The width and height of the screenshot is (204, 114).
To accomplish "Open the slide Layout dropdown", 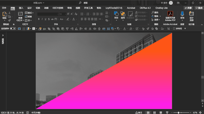I will pos(29,13).
